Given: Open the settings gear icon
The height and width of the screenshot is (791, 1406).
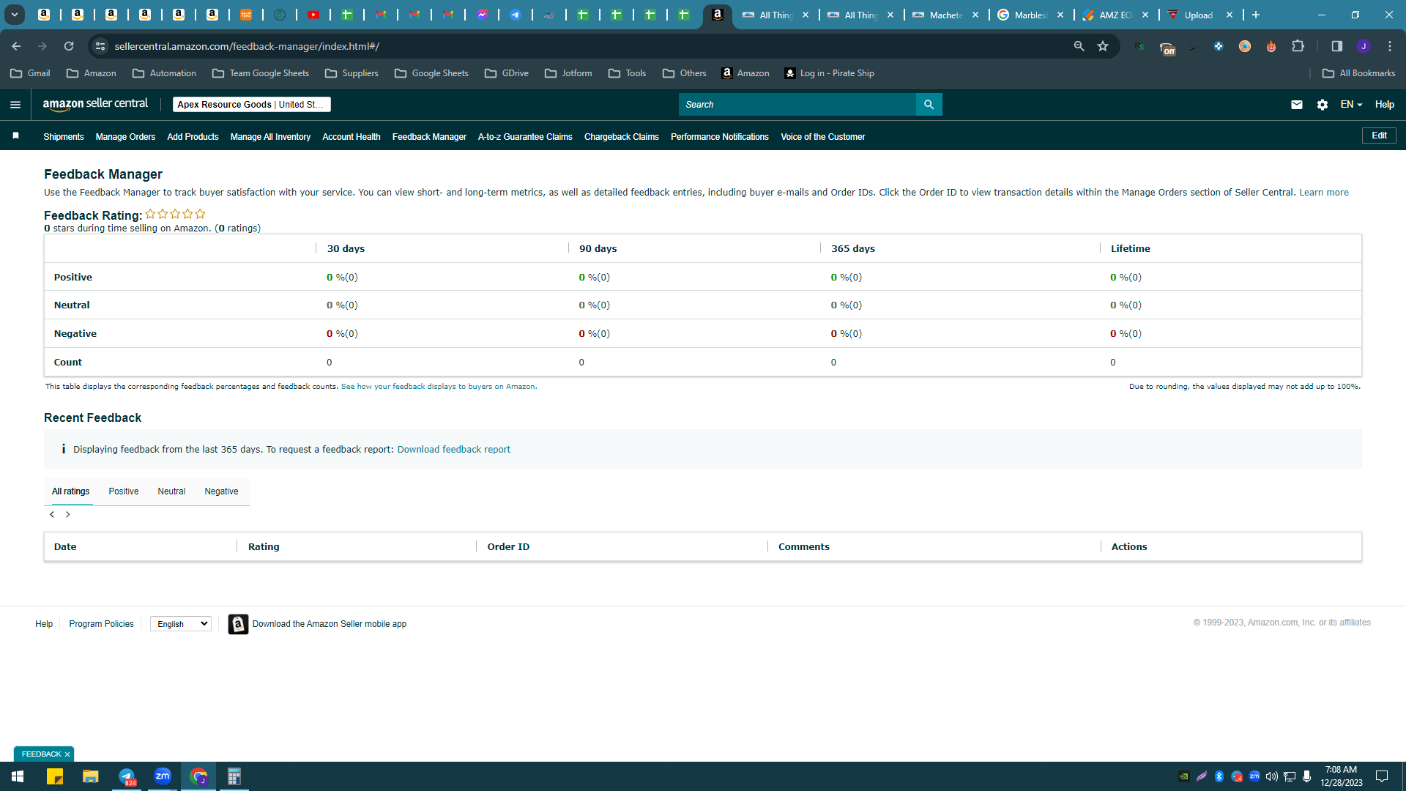Looking at the screenshot, I should coord(1322,105).
